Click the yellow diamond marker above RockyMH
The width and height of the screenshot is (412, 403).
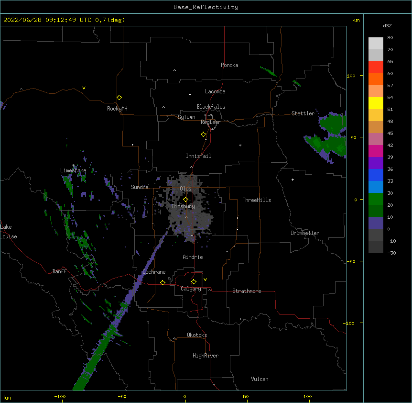point(119,97)
